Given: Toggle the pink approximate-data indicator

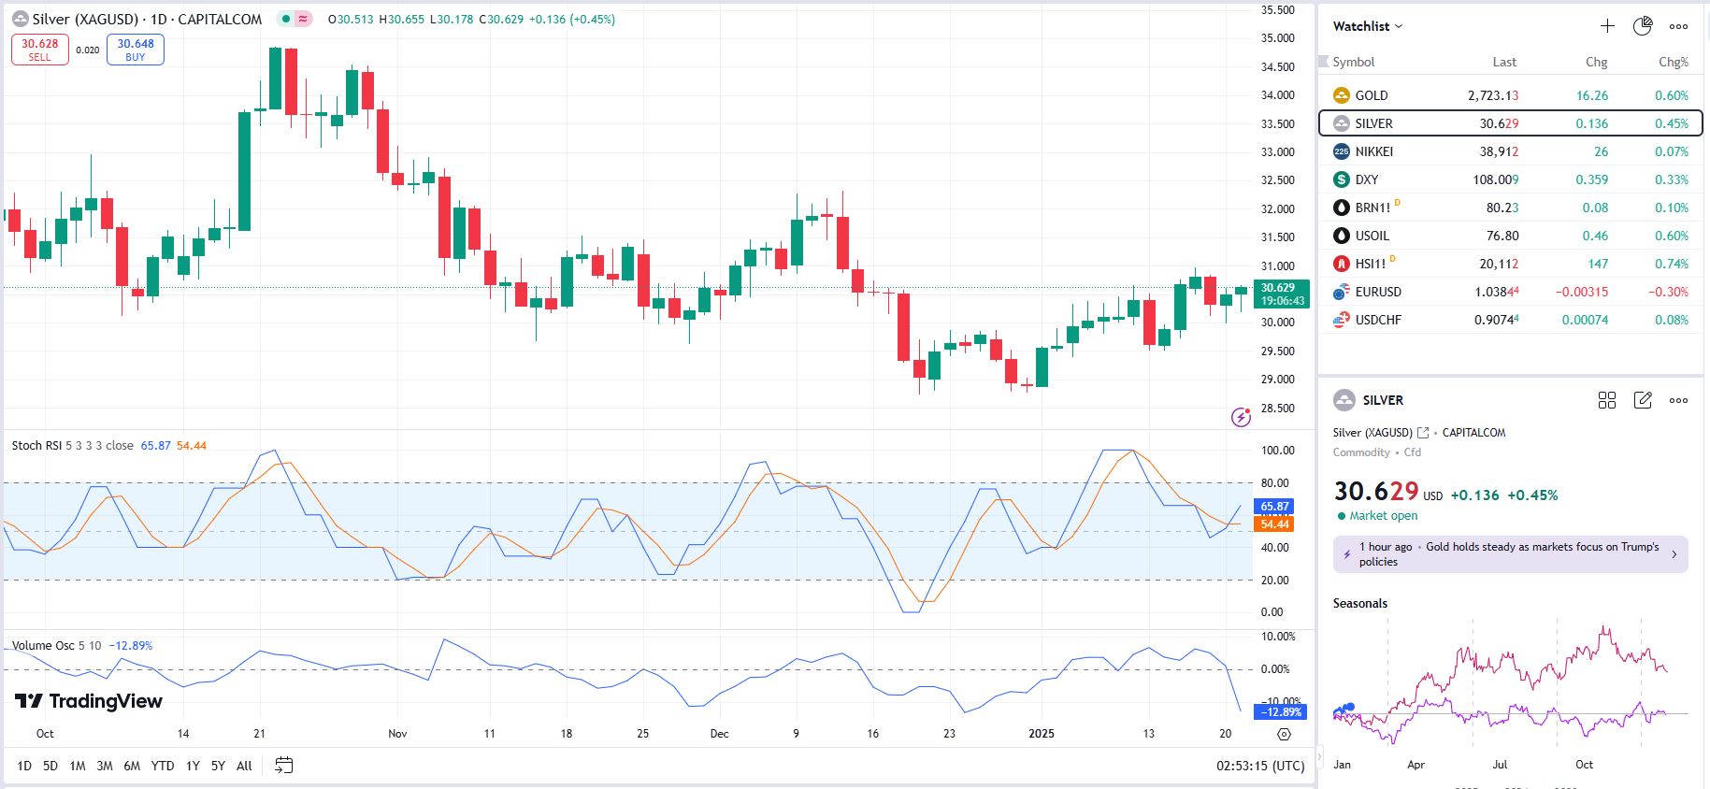Looking at the screenshot, I should 303,20.
